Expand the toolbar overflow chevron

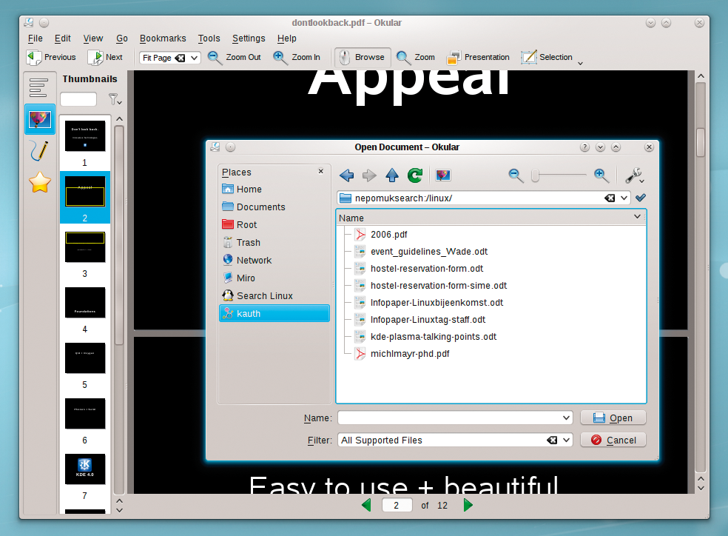tap(580, 63)
